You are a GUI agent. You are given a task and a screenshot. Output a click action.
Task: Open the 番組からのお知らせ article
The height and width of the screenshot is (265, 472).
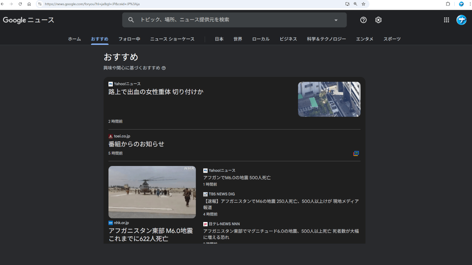(136, 144)
